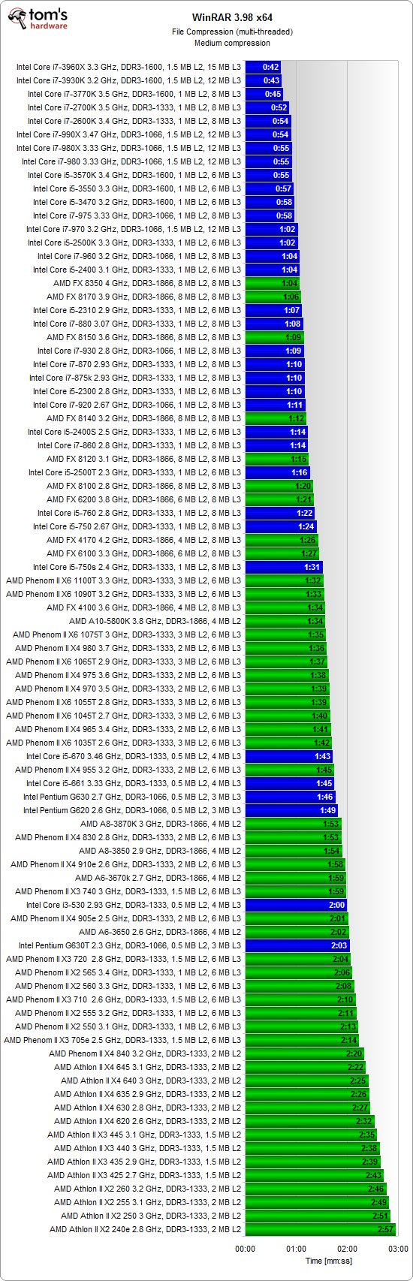Click the AMD Athlon II X3 445 label

click(144, 1135)
